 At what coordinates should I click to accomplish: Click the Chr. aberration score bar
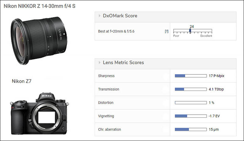click(191, 129)
